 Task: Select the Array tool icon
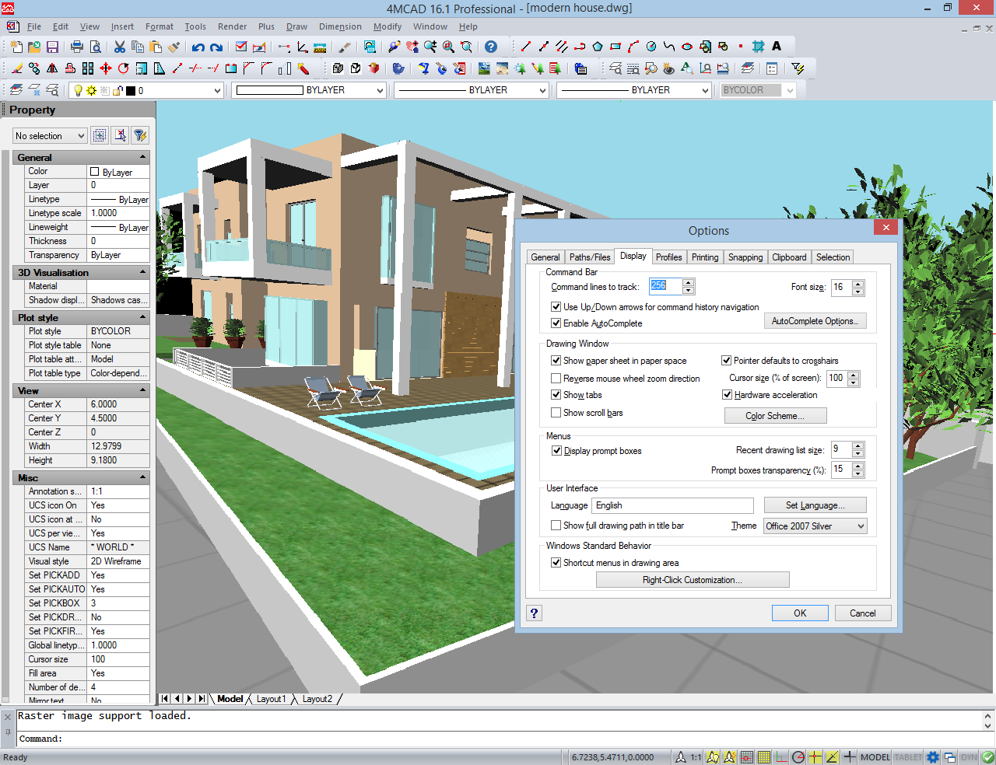(x=88, y=68)
